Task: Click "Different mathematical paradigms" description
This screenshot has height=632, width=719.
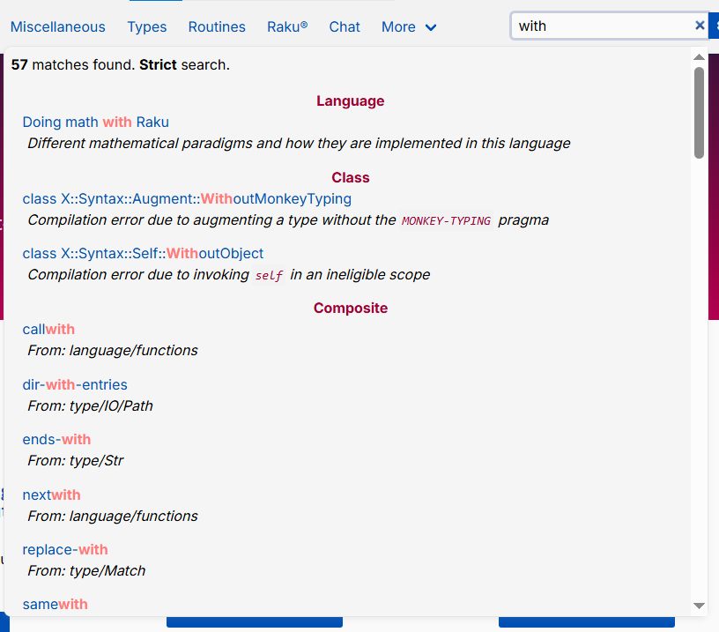Action: tap(299, 143)
